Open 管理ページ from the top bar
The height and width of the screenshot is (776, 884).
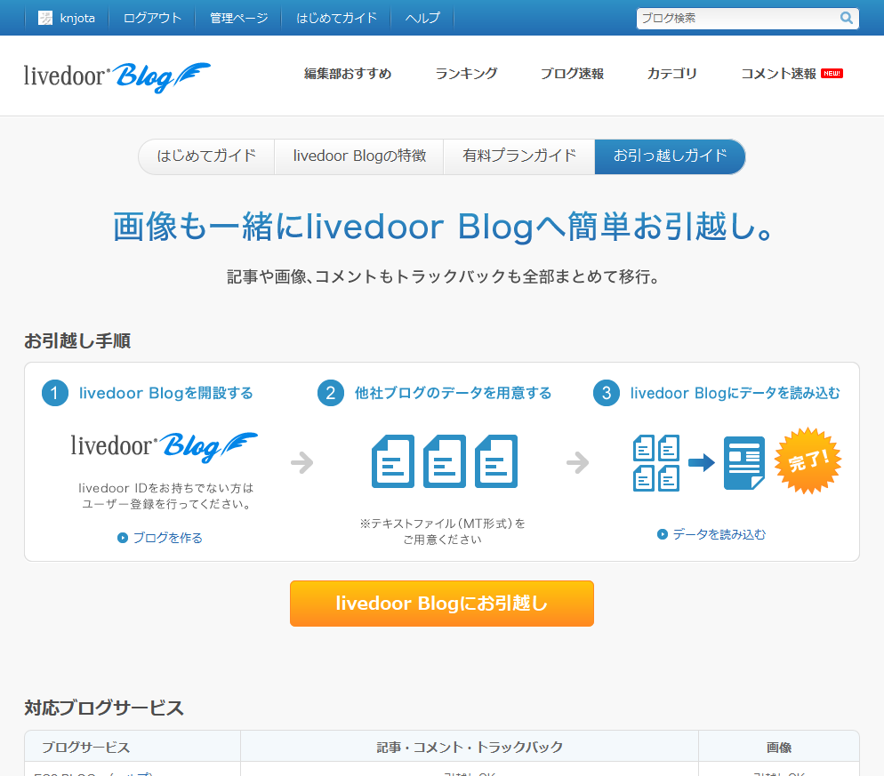[239, 18]
